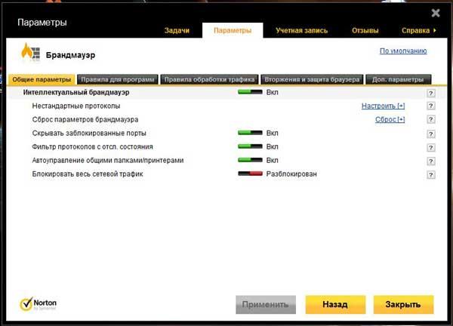Click the Нестандартные протоколы label
Viewport: 453px width, 326px height.
click(x=76, y=106)
